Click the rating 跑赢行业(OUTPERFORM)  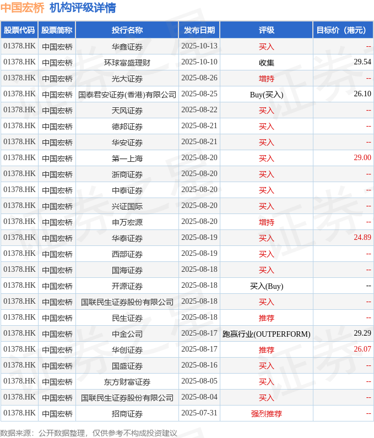[x=267, y=334]
